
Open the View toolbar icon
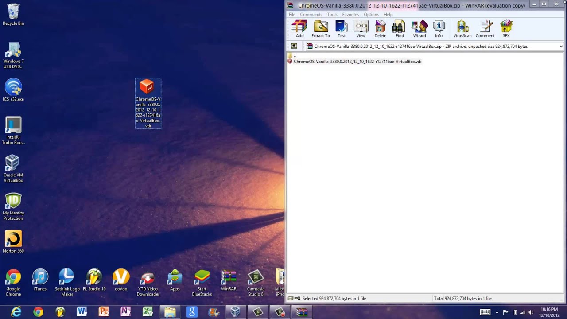coord(361,29)
